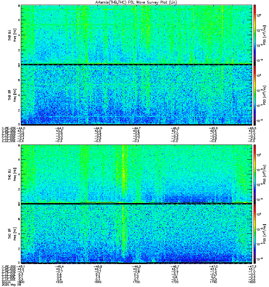
Task: Click the PSD [nT²/Hz] label of THC B∥ panel
Action: (x=264, y=234)
